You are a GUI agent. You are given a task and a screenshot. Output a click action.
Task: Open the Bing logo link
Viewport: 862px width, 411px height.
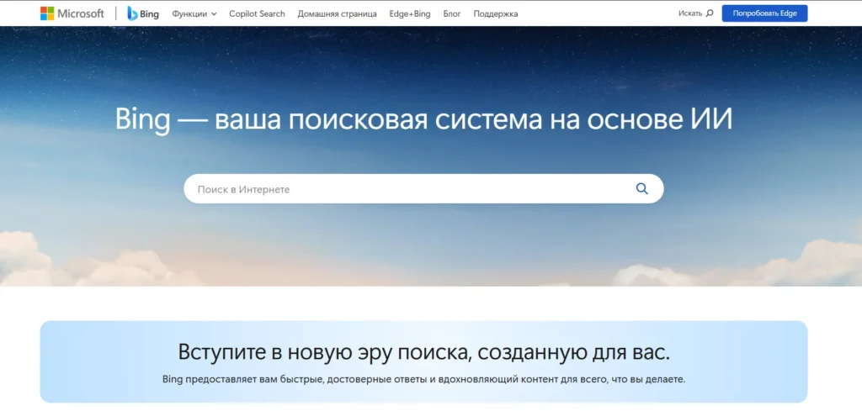tap(143, 13)
